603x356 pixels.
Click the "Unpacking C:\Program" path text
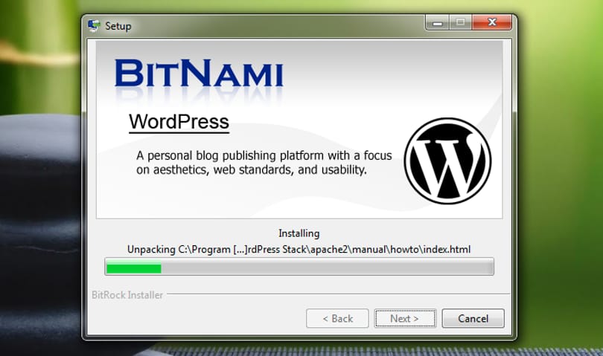(299, 250)
